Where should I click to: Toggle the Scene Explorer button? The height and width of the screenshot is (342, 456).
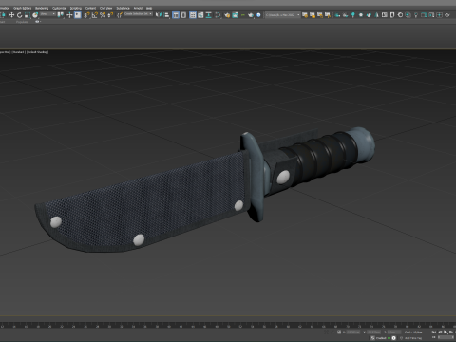(x=176, y=15)
